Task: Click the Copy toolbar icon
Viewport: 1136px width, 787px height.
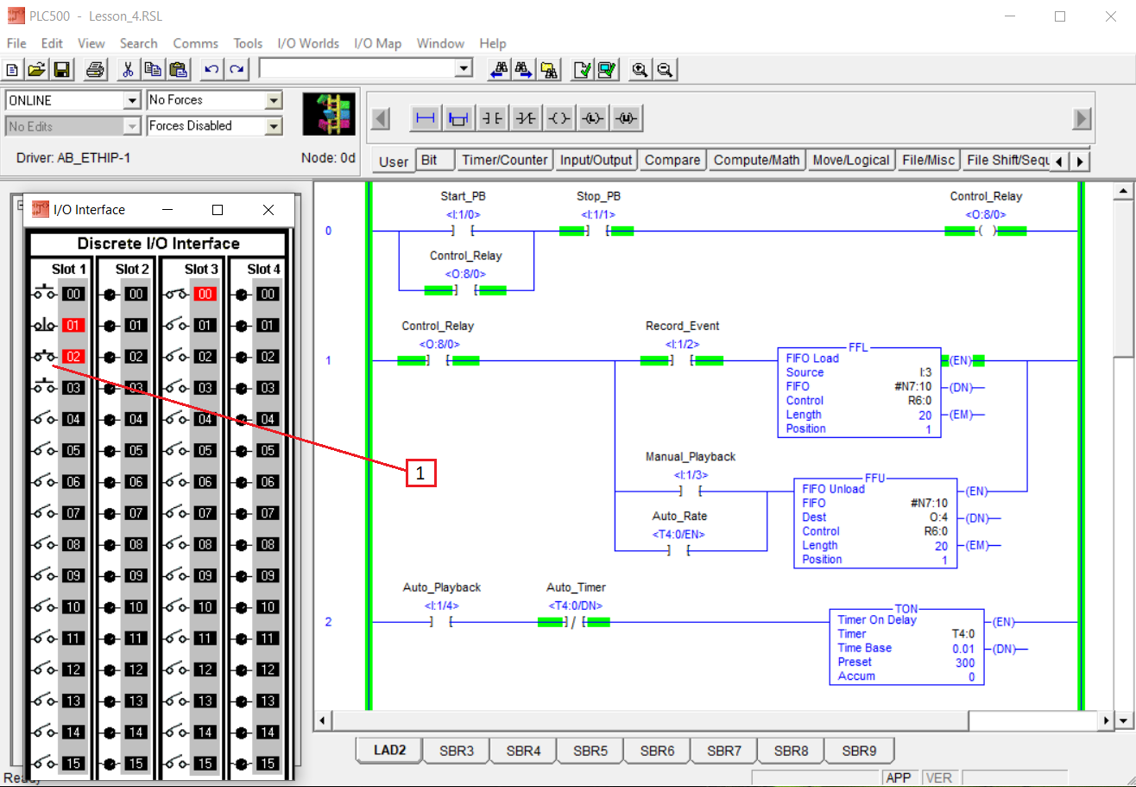Action: 153,70
